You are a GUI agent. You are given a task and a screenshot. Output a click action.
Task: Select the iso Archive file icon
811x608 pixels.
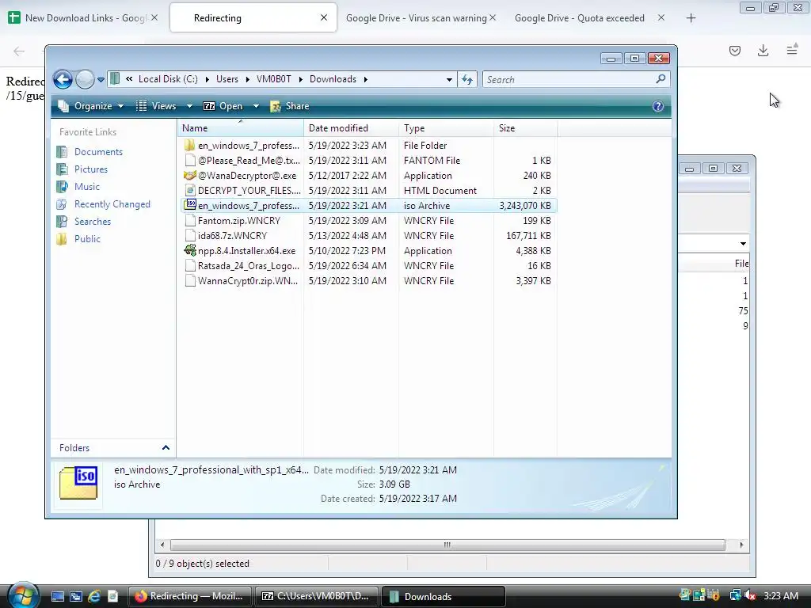[x=190, y=205]
